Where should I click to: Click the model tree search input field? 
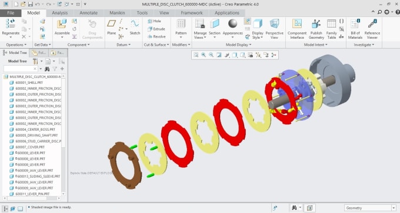point(21,69)
